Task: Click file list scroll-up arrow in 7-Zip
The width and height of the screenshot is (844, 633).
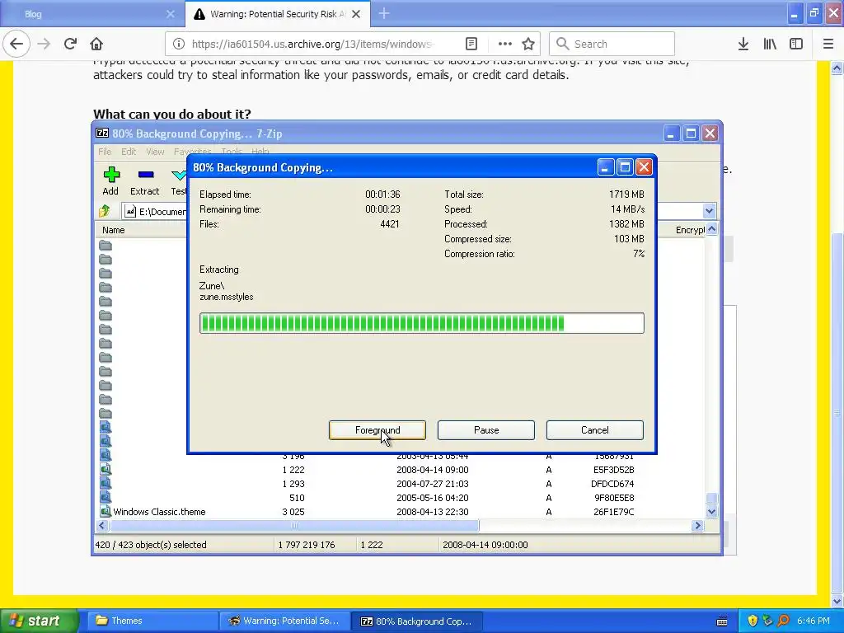Action: coord(711,229)
